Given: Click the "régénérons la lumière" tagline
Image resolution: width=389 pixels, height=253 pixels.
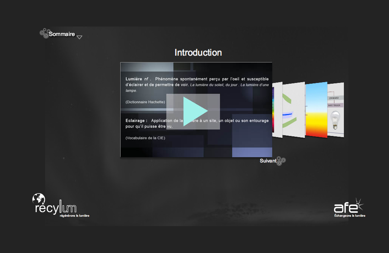Looking at the screenshot, I should [74, 216].
